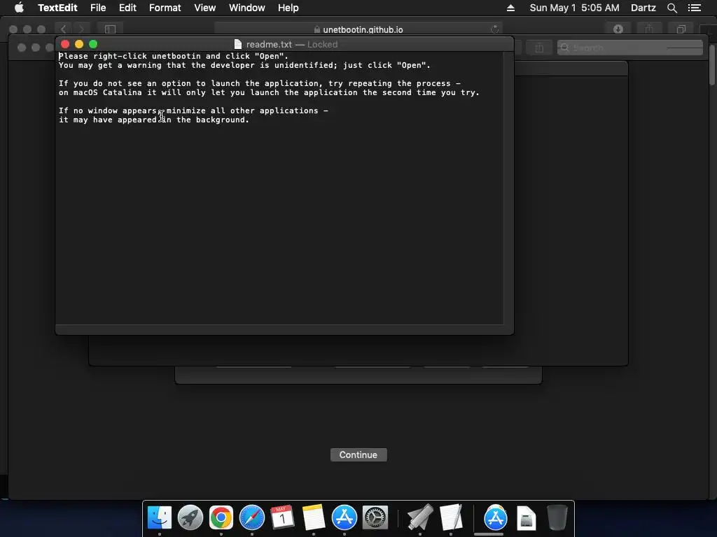Open System Preferences gear in Dock

pos(375,517)
